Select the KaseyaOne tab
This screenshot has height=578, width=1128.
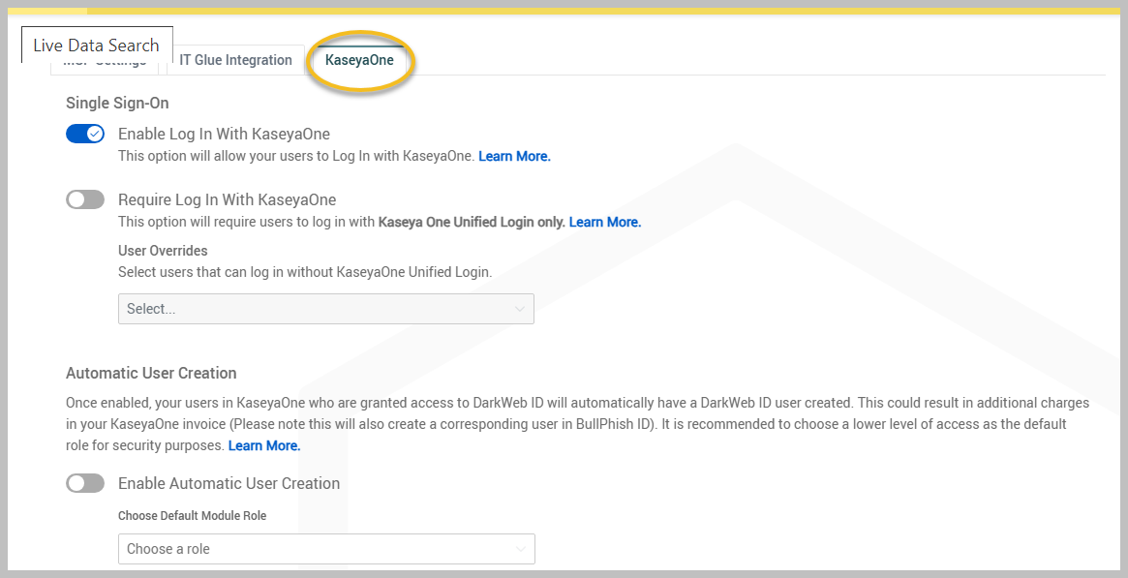[359, 60]
